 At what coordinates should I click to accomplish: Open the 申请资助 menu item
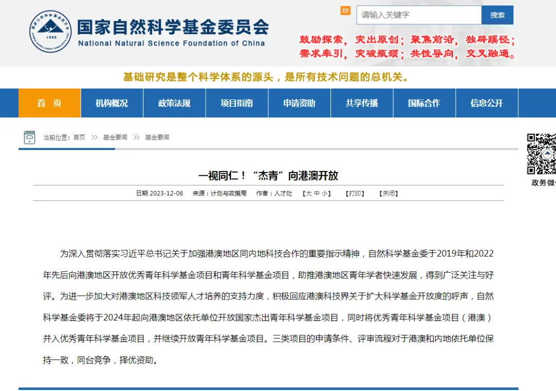click(x=299, y=103)
